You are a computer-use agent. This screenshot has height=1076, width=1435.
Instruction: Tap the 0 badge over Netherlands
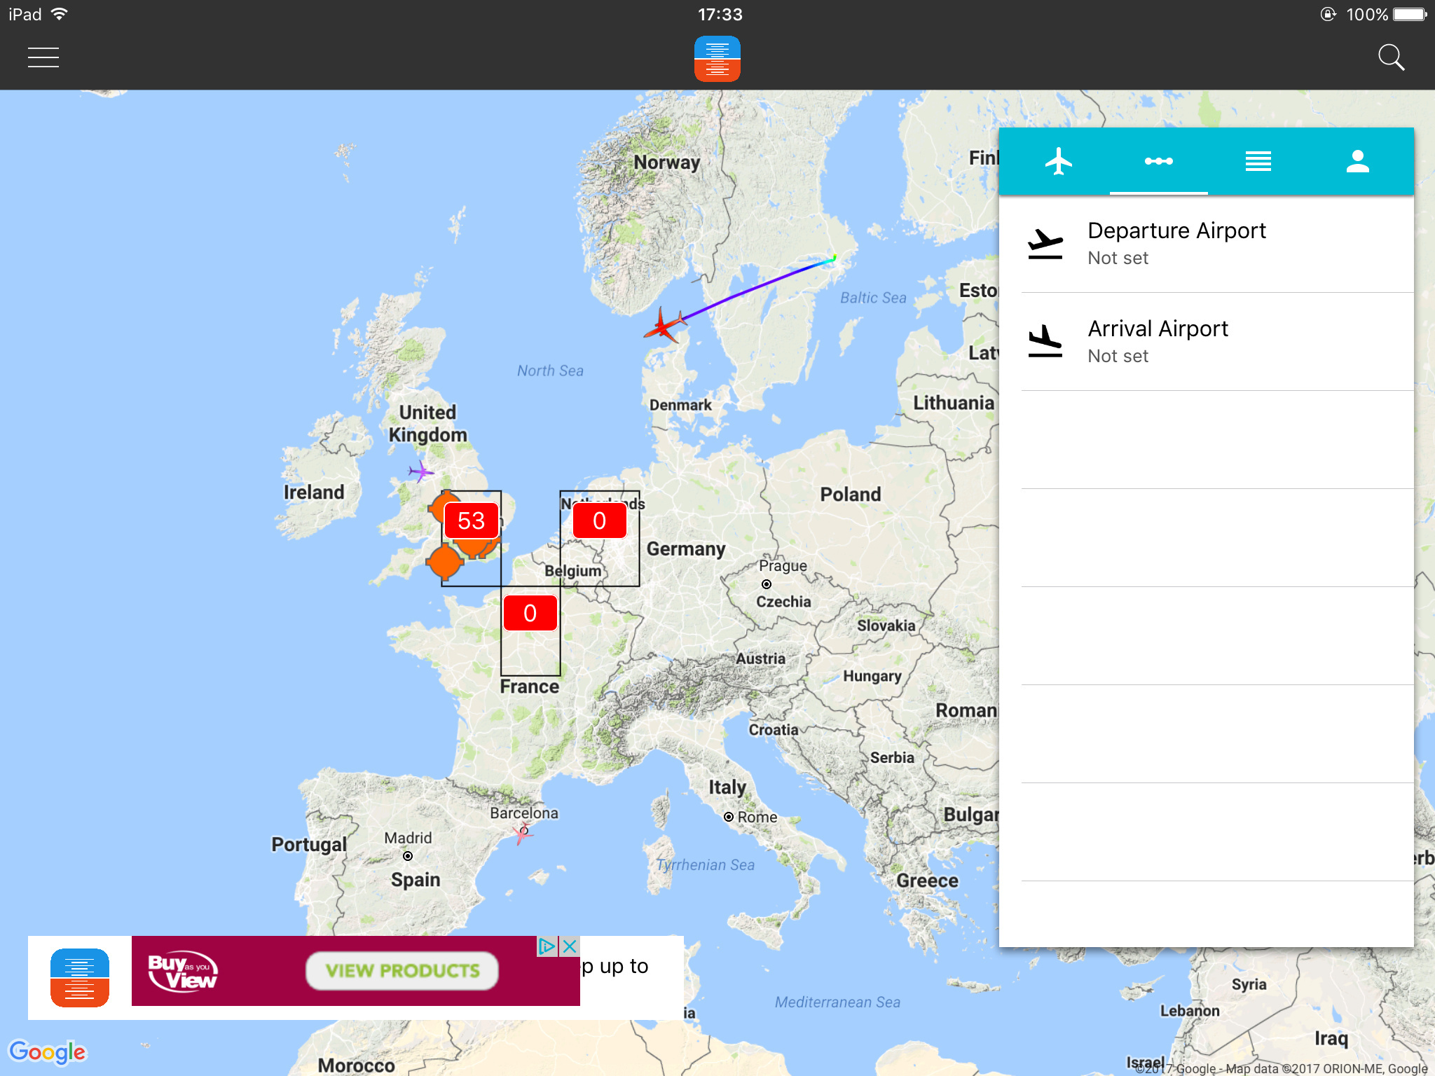tap(599, 520)
